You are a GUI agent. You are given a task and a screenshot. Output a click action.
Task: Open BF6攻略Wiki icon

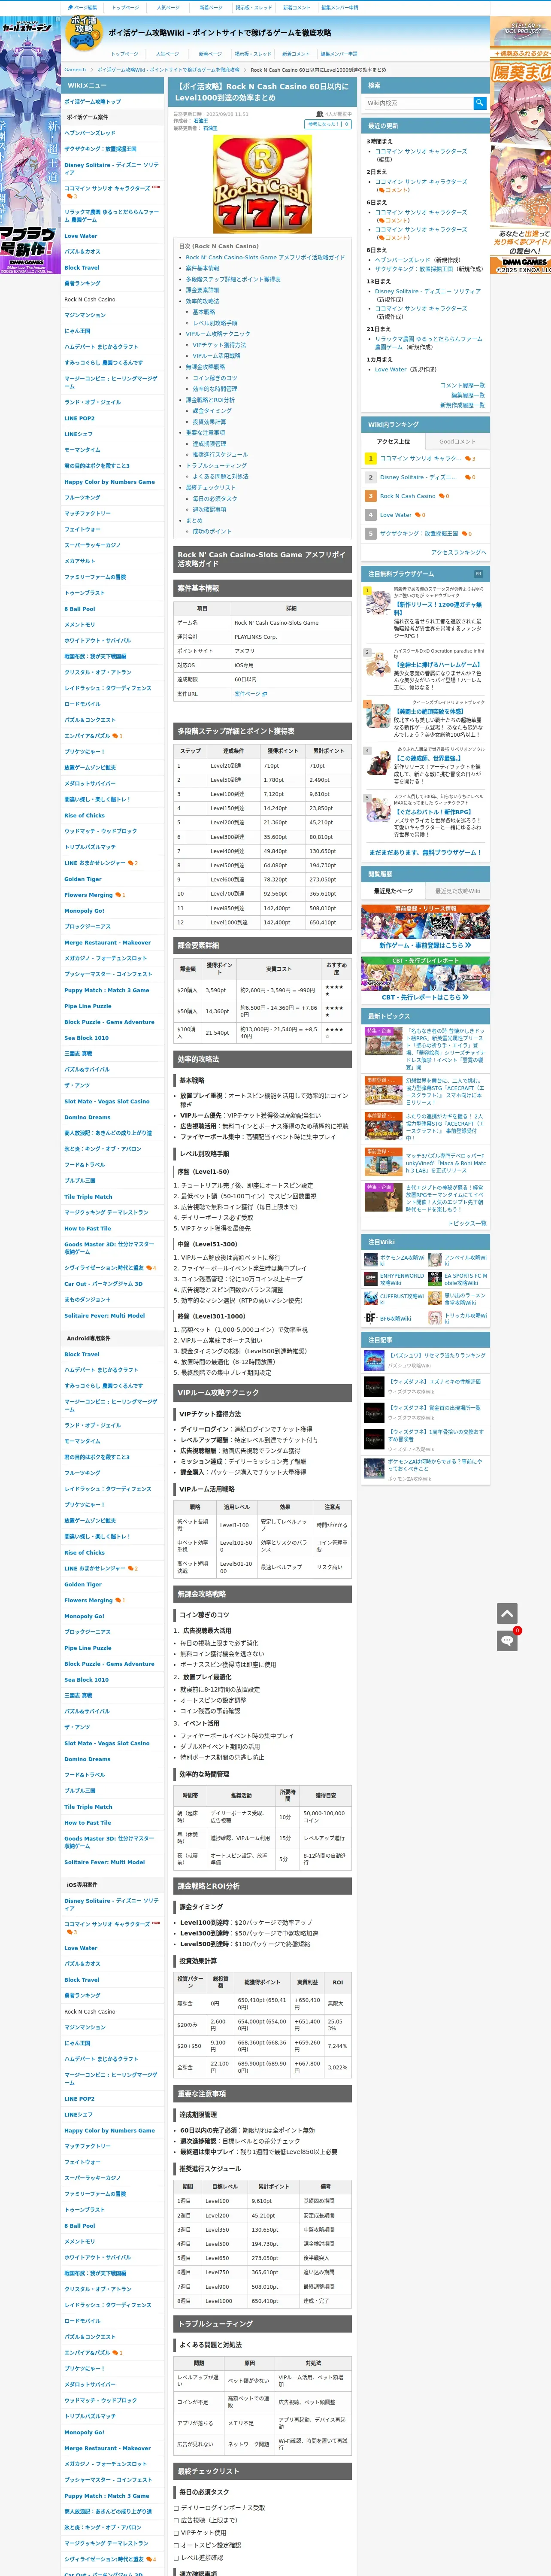(371, 1318)
